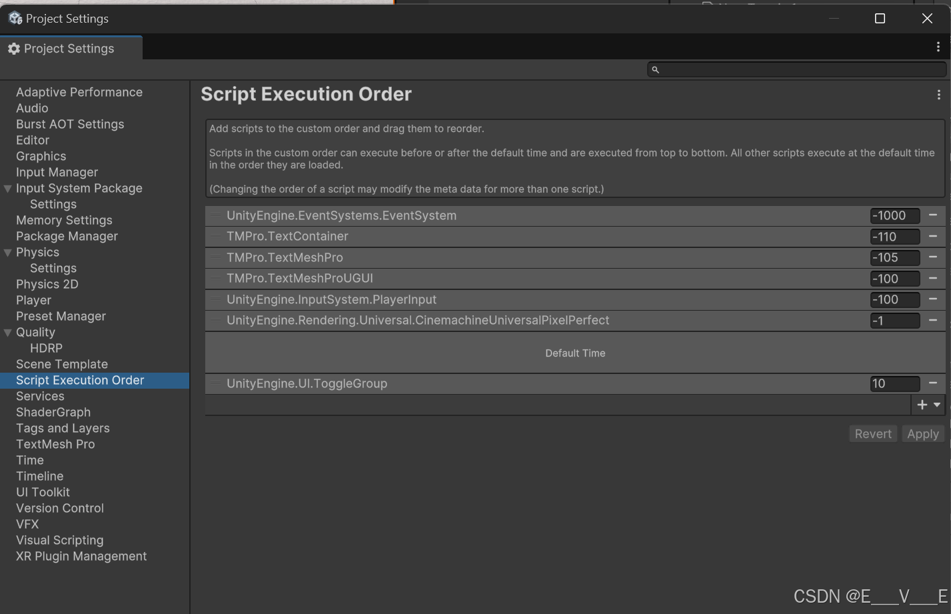This screenshot has height=614, width=951.
Task: Remove TextMeshProUGUI row with minus button
Action: [933, 278]
